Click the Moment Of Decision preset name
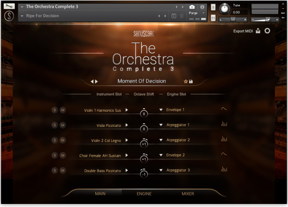The height and width of the screenshot is (207, 288). click(x=142, y=81)
